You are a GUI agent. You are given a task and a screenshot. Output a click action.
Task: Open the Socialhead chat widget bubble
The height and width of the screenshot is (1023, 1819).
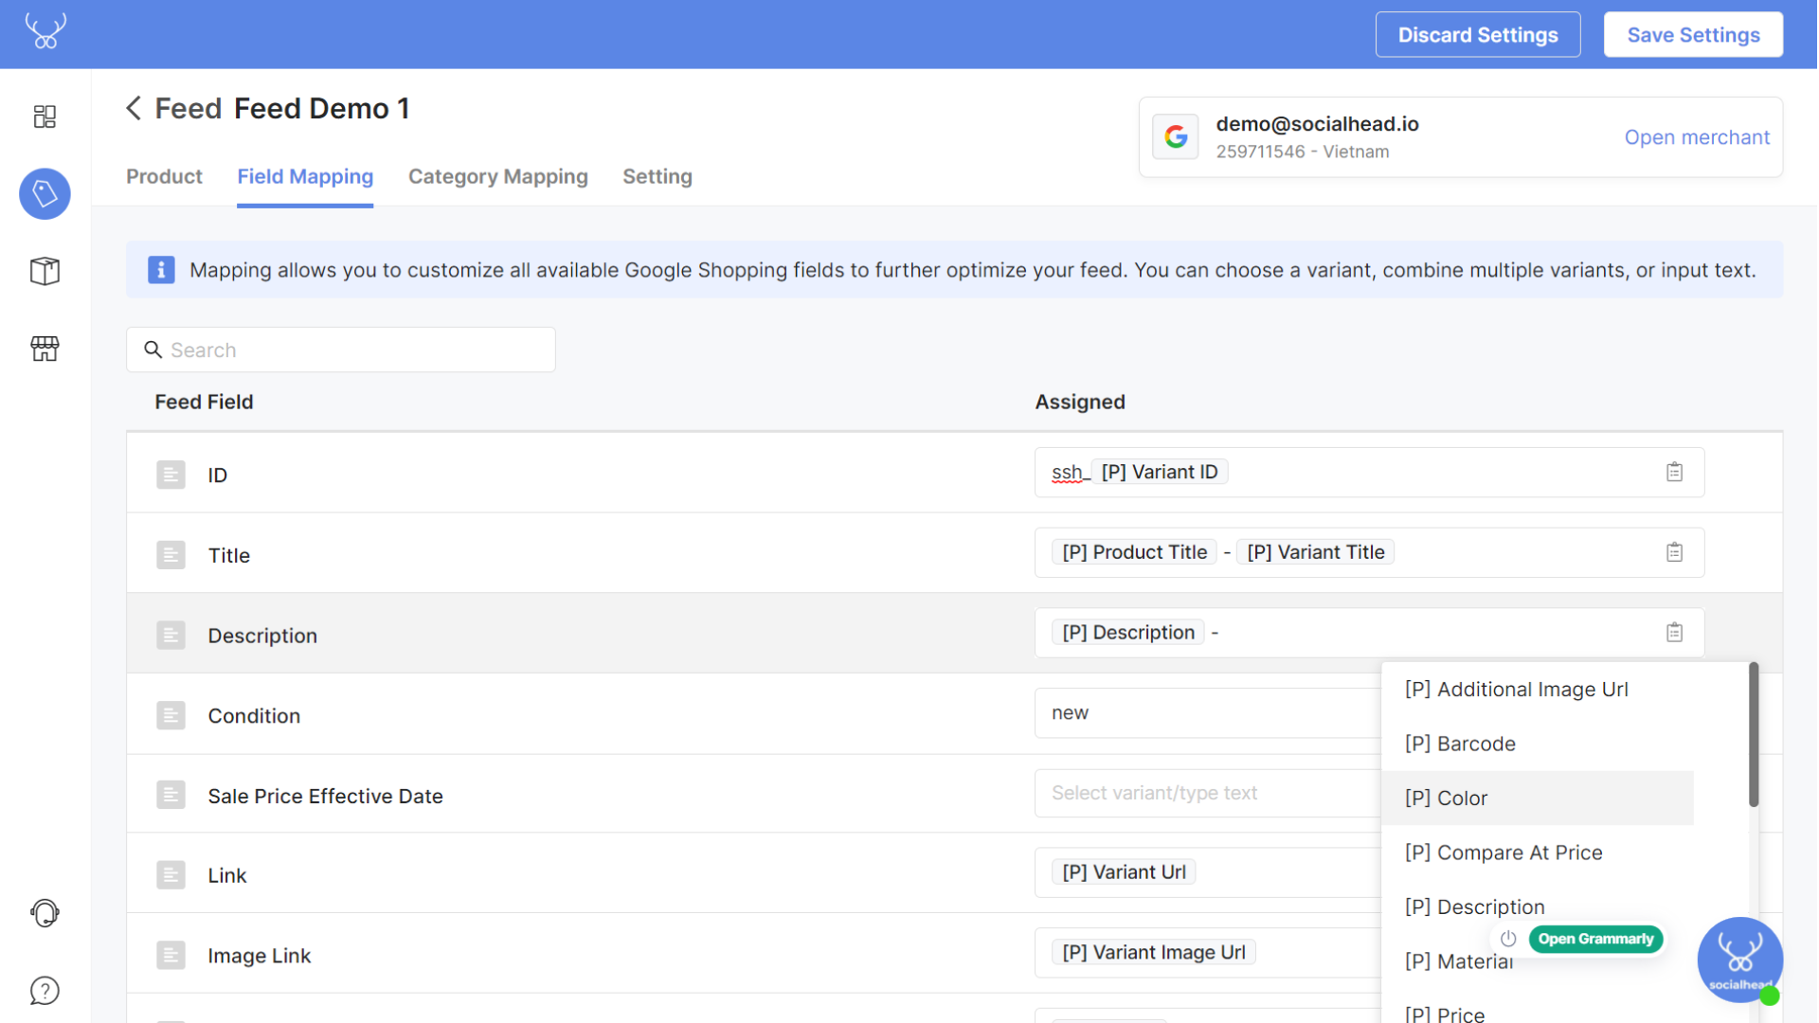pyautogui.click(x=1739, y=960)
